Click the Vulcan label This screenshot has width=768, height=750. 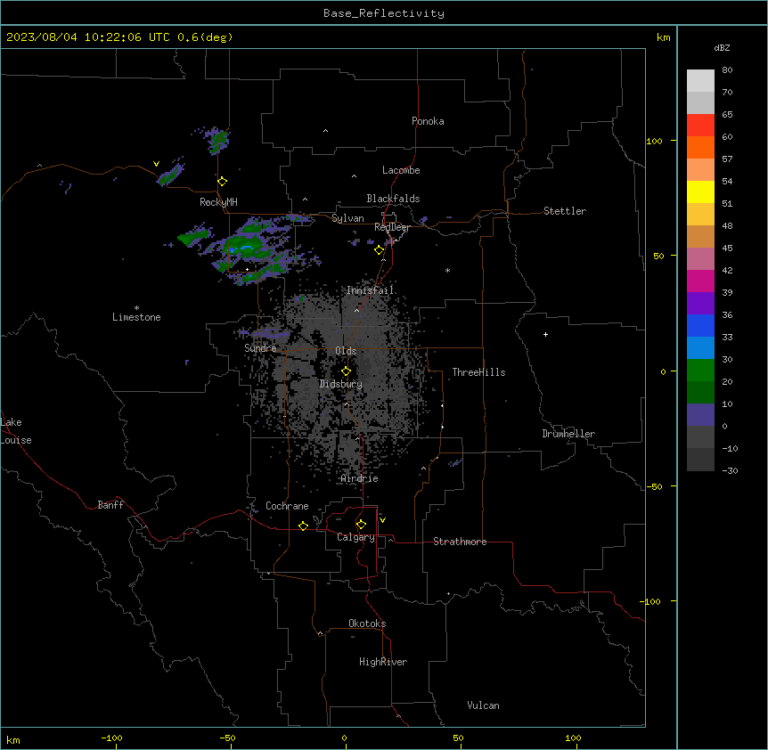point(483,705)
